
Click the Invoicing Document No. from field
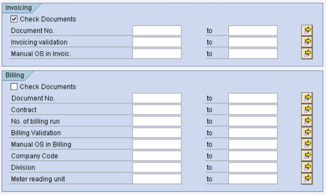coord(158,31)
